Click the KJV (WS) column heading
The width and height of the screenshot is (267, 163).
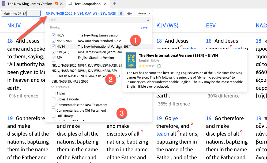click(x=167, y=25)
